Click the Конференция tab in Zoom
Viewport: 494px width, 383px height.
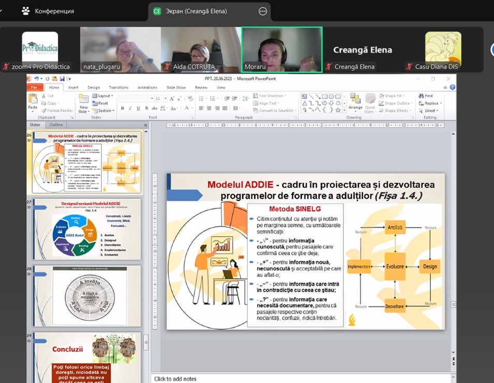[x=48, y=11]
